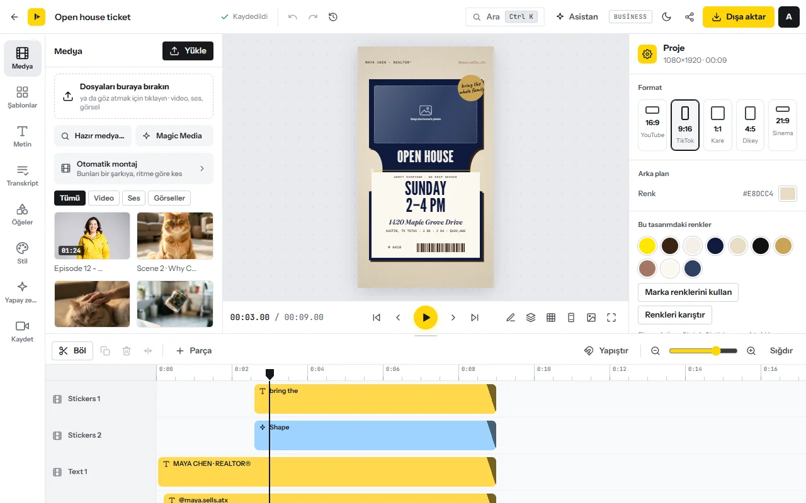Open the layers stack icon
Screen dimensions: 806x503
531,318
